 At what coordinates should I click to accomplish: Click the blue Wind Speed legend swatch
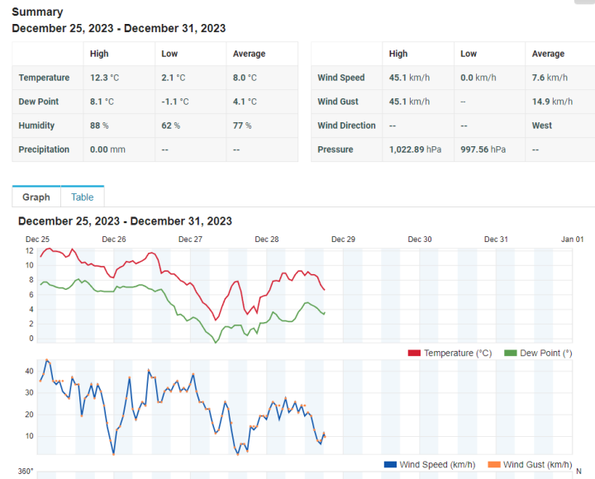(390, 465)
